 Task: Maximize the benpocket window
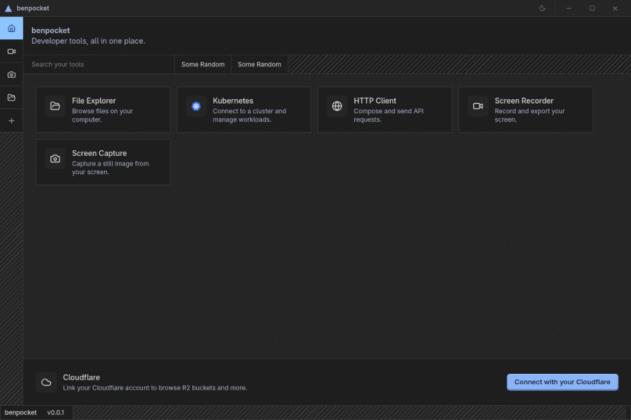point(592,8)
